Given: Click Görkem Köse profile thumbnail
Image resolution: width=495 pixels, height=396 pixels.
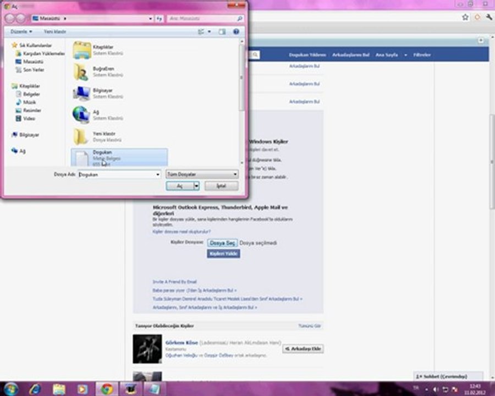Looking at the screenshot, I should click(x=147, y=349).
